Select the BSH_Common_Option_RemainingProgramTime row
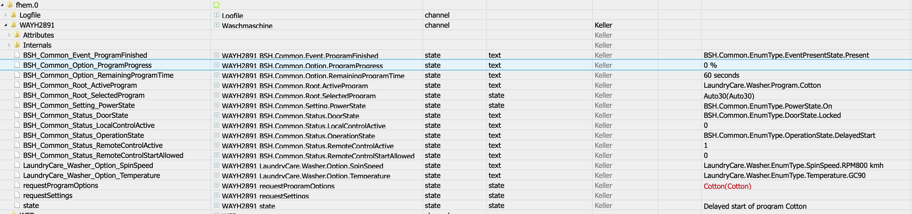Viewport: 912px width, 214px height. point(98,75)
